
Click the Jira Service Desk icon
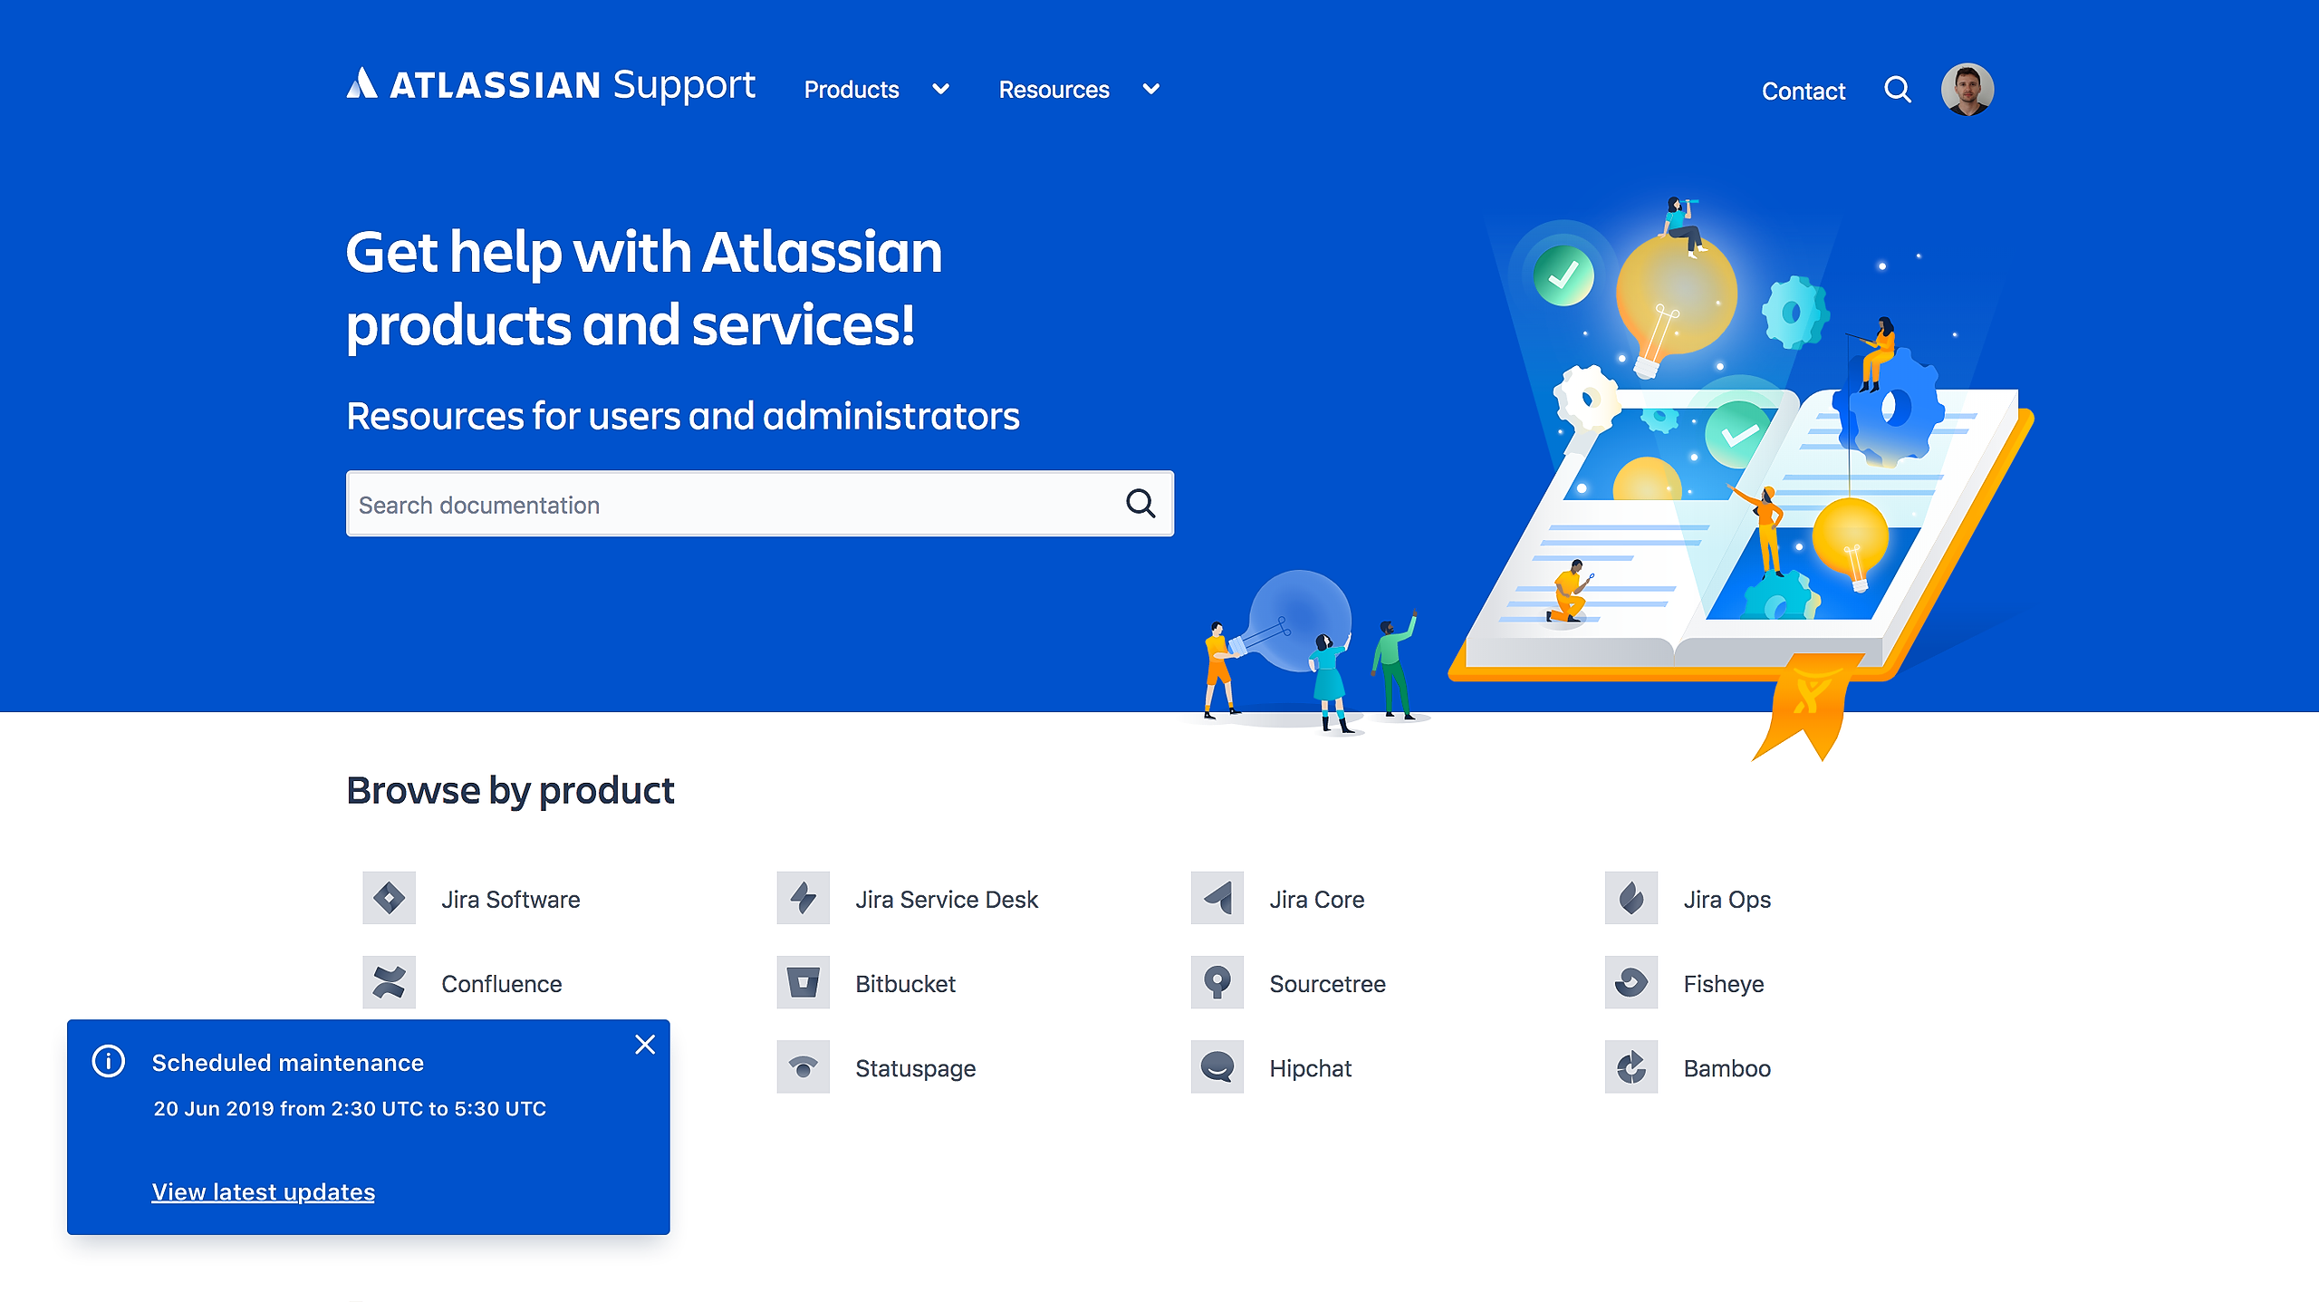point(804,899)
